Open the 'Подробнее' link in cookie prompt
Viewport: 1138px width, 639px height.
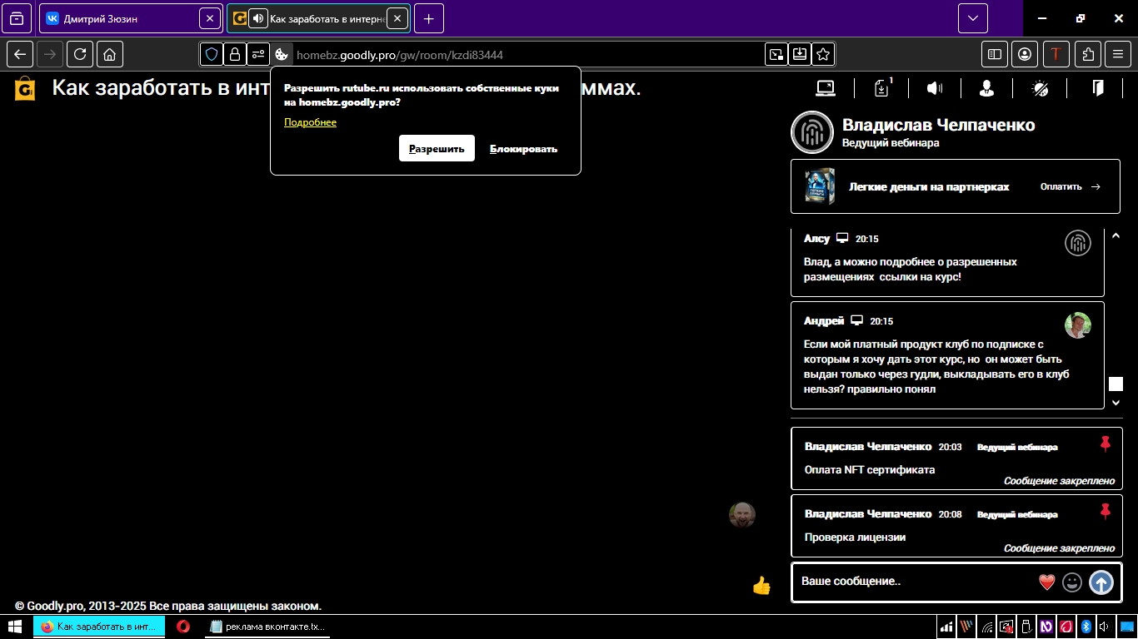310,122
